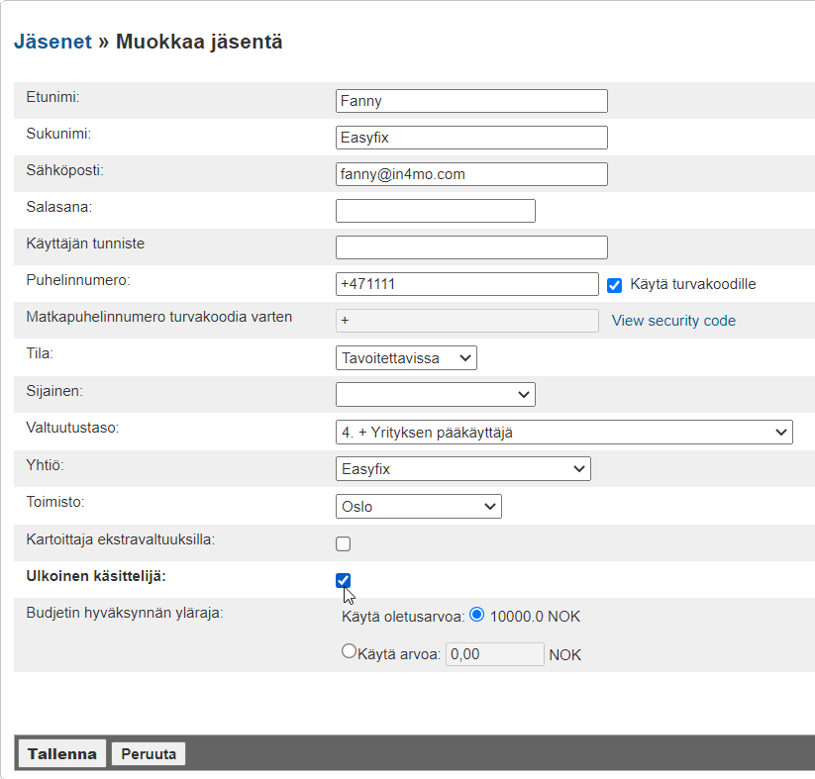Click the Puhelinnumero input field
815x779 pixels.
467,284
